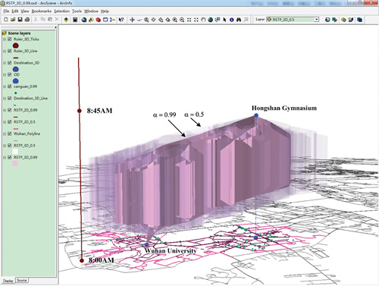Open the Find binoculars tool
The height and width of the screenshot is (286, 379).
click(239, 20)
